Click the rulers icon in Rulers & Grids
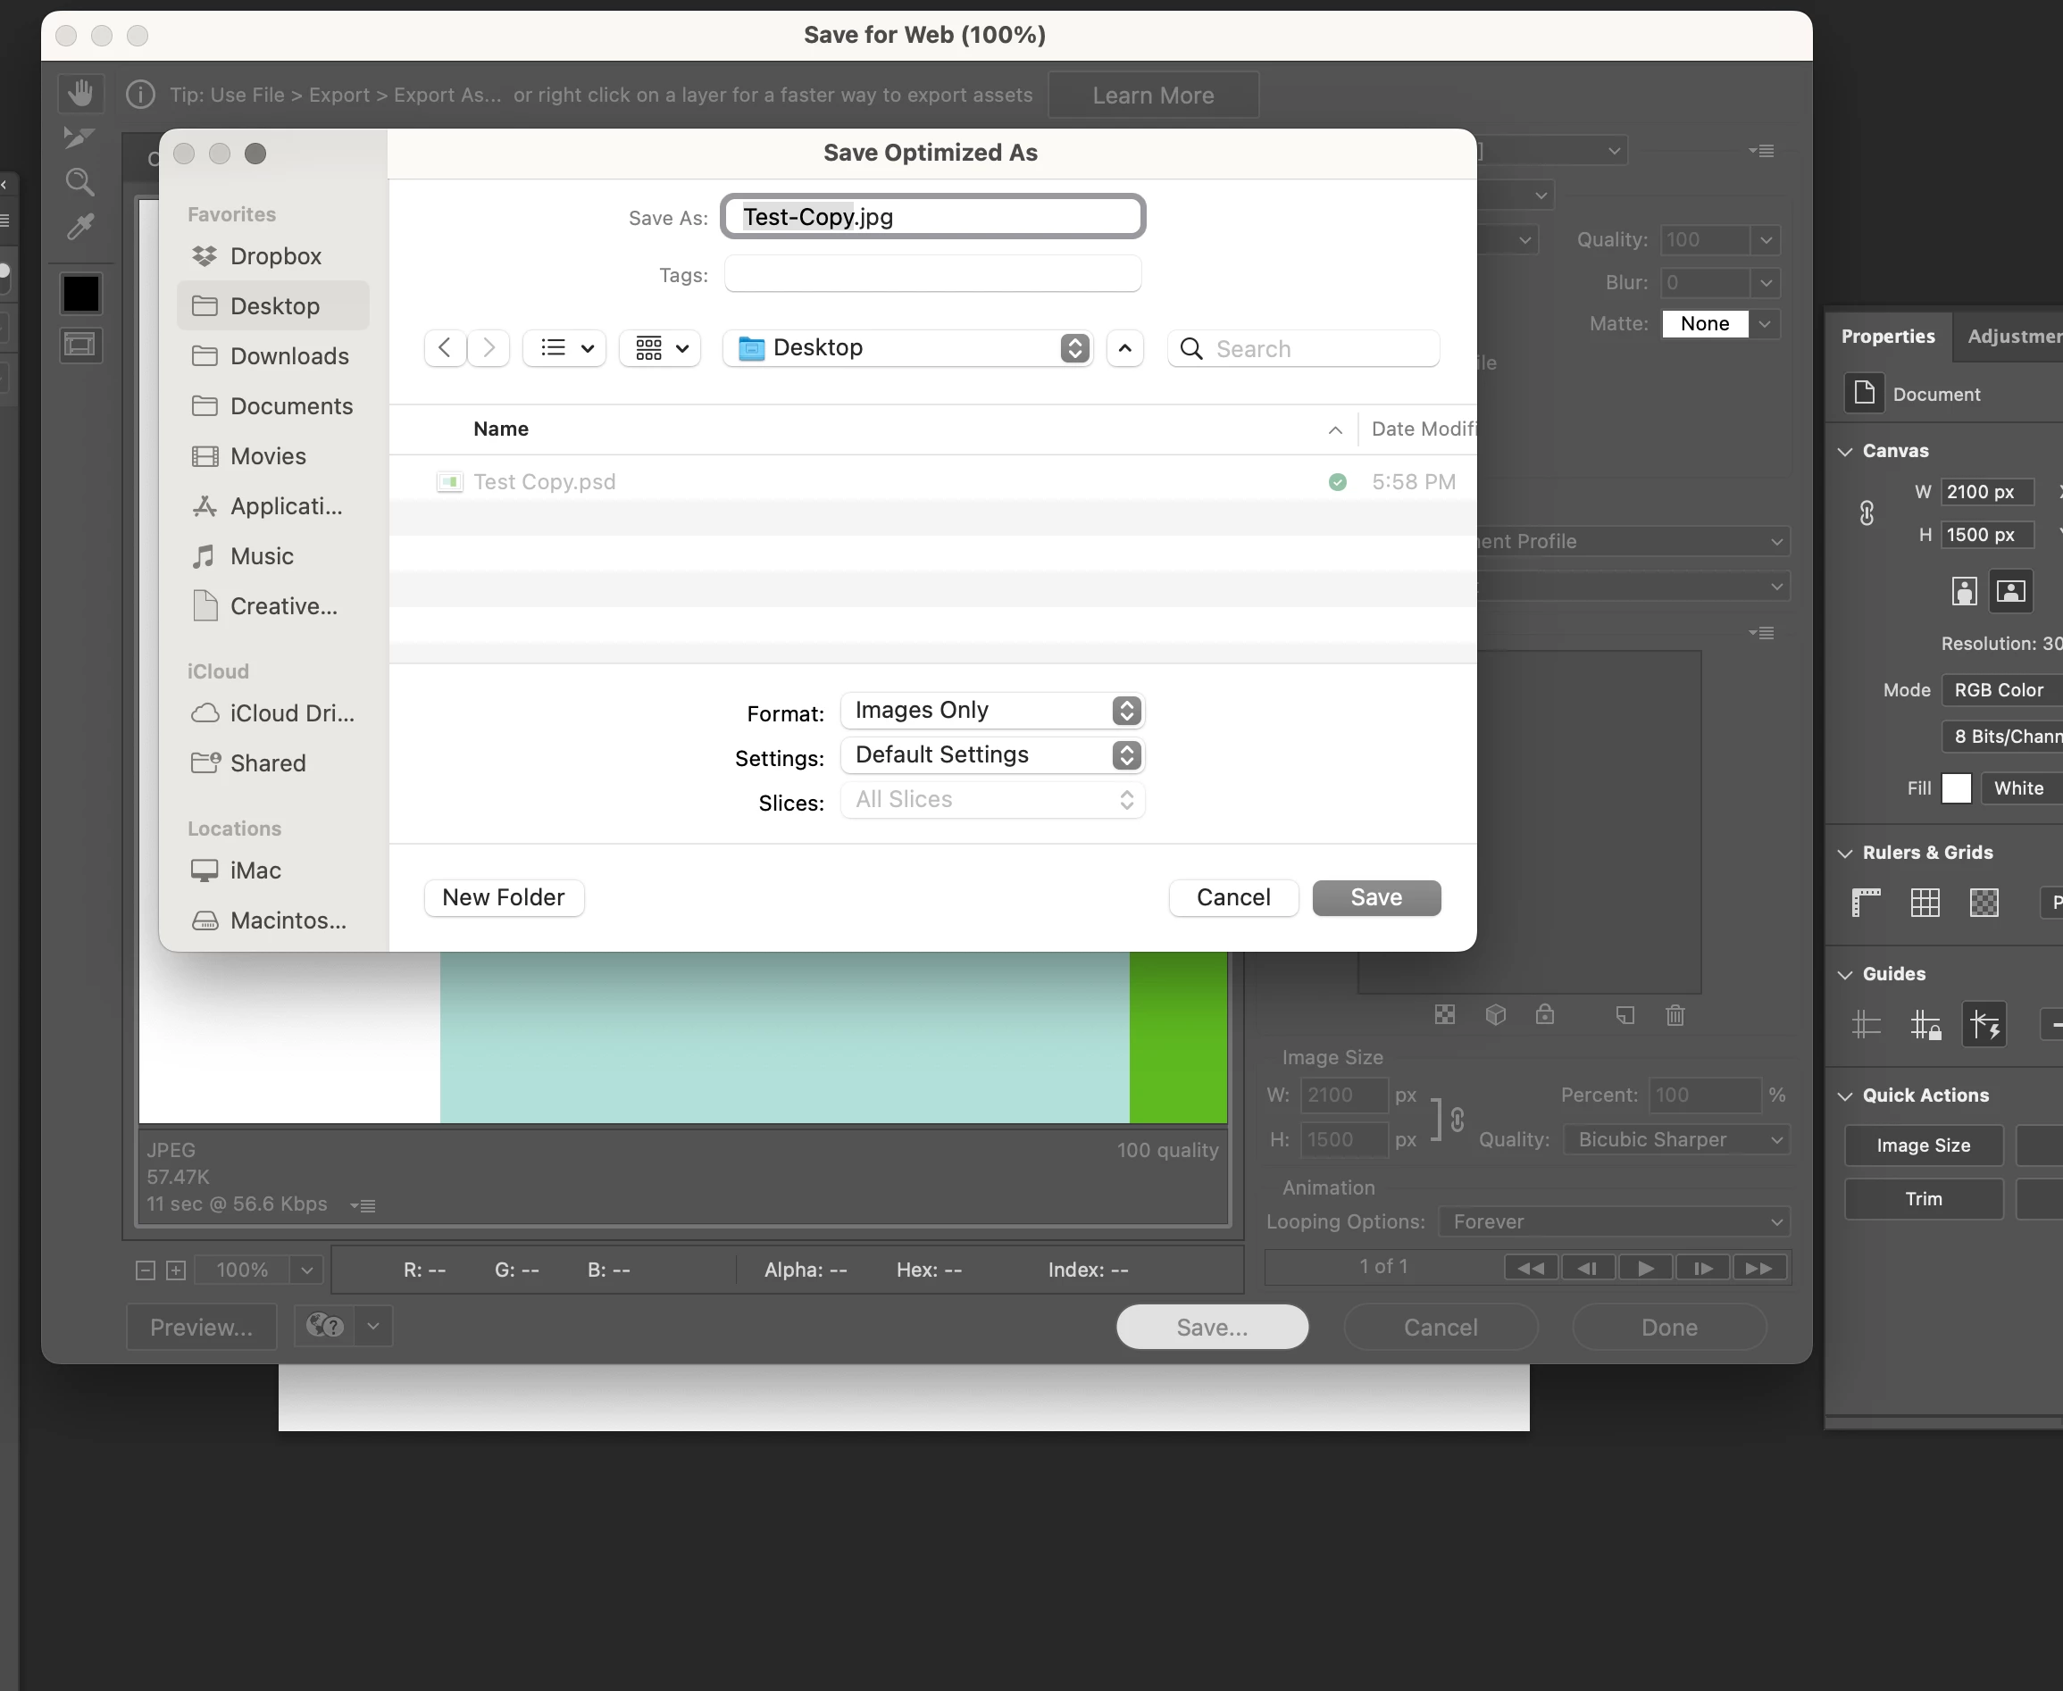 1865,903
